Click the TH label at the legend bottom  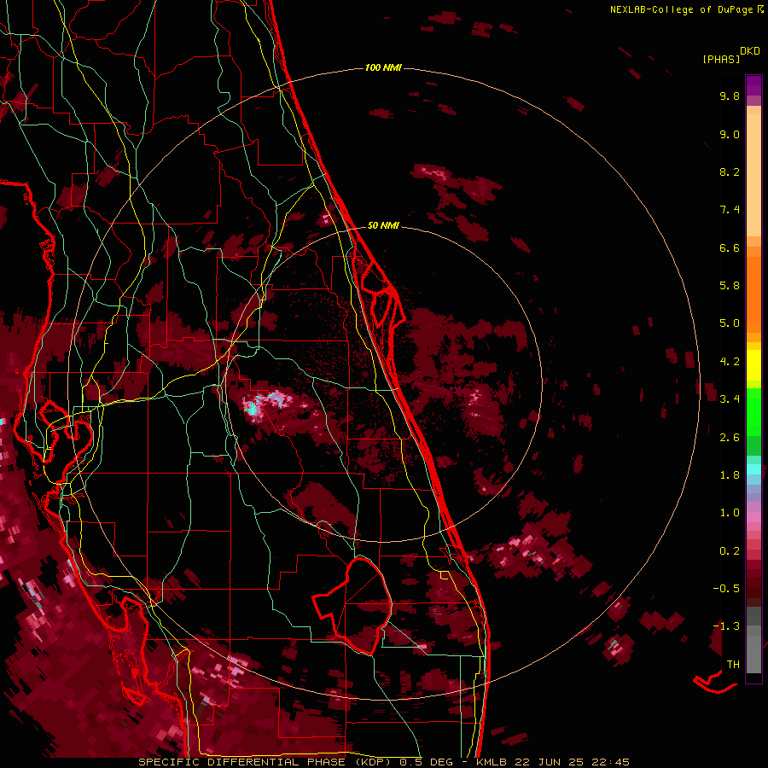click(733, 665)
